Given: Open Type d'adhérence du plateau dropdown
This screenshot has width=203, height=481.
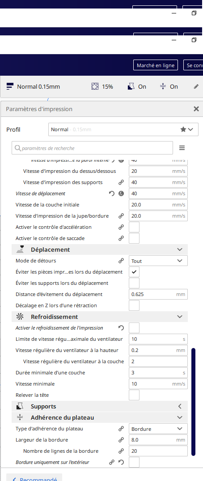Looking at the screenshot, I should 158,429.
